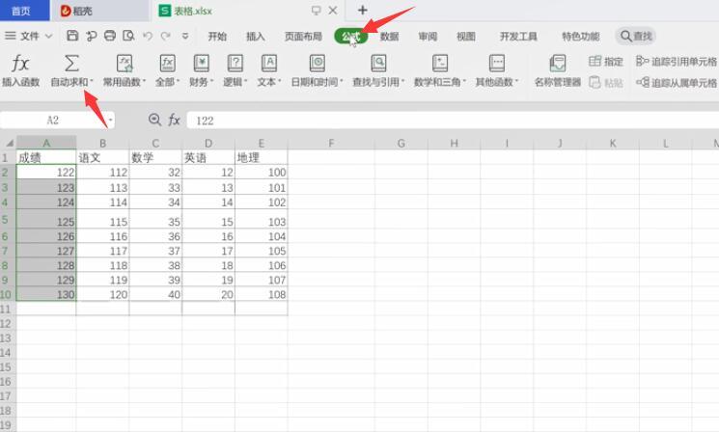Viewport: 719px width, 432px height.
Task: Click the formula bar showing 122
Action: (452, 121)
